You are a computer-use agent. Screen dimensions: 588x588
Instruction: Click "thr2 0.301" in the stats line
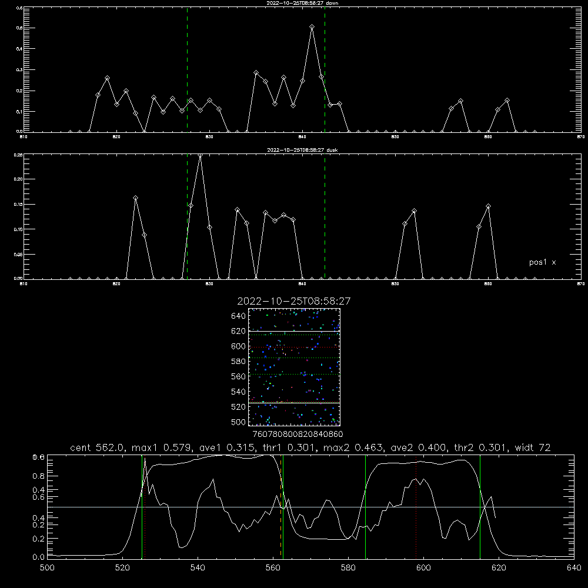click(x=481, y=447)
